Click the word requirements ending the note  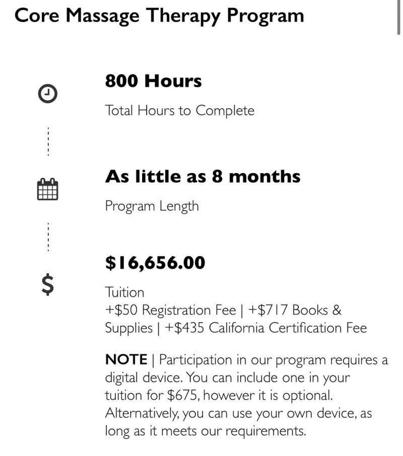[273, 431]
